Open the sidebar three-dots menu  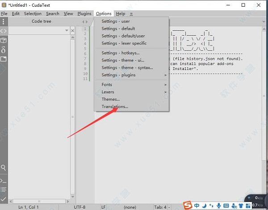coord(4,21)
